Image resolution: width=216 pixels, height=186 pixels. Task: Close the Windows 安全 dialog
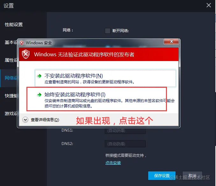click(x=171, y=41)
